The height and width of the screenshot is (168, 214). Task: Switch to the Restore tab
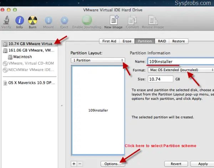tap(179, 41)
